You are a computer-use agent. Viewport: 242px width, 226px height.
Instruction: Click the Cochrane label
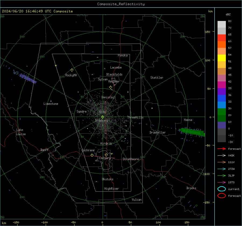click(x=88, y=150)
